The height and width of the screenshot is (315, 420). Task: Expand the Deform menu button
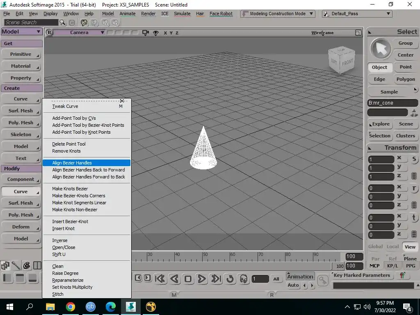(21, 227)
